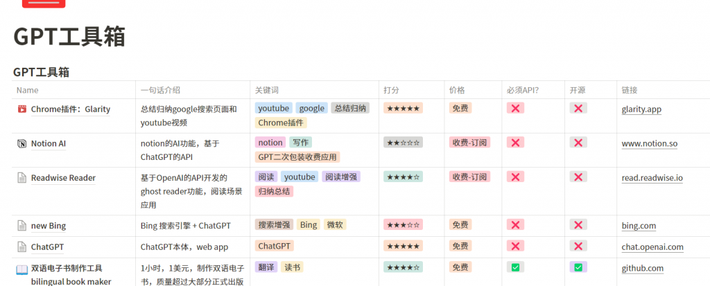Click the Chrome插件 keyword tag

pos(281,123)
